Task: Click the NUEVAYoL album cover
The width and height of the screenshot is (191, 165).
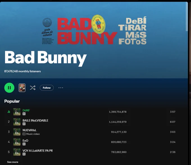Action: [17, 132]
